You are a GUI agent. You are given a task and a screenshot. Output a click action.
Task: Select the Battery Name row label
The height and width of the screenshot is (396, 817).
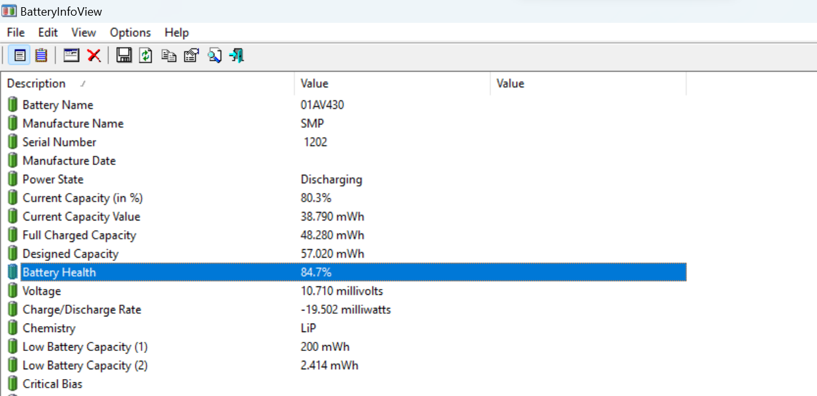point(57,105)
